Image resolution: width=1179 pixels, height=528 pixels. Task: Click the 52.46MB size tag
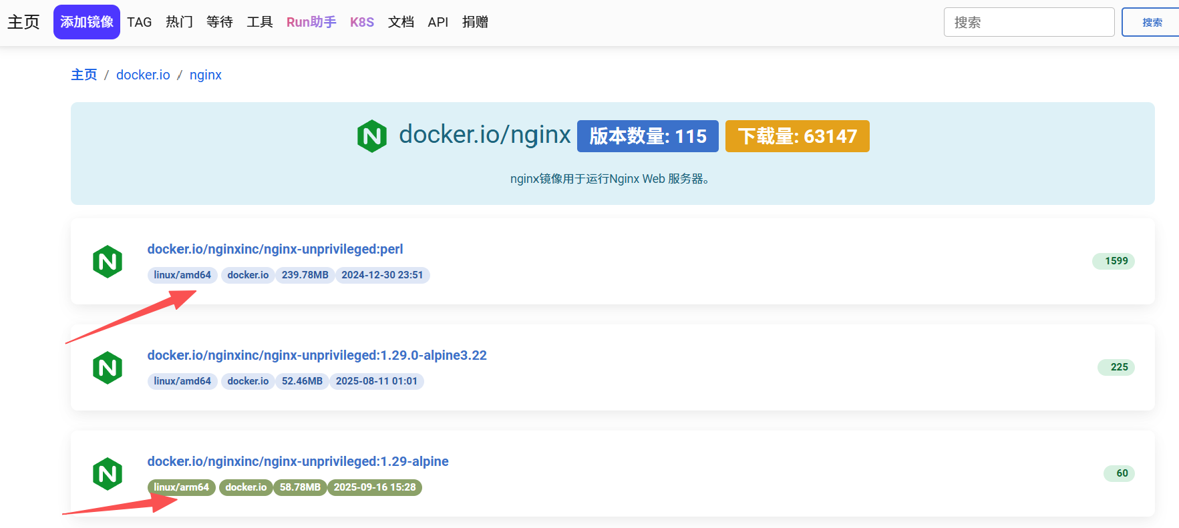pos(302,381)
